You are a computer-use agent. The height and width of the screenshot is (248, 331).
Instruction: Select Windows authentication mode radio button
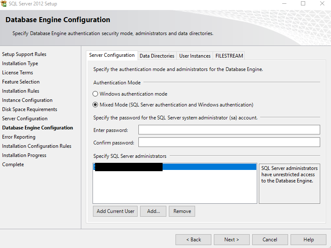pos(95,94)
